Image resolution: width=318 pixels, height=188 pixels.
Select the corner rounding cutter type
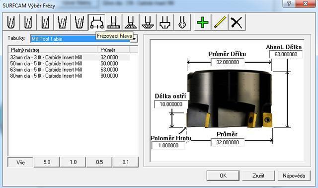click(x=165, y=22)
